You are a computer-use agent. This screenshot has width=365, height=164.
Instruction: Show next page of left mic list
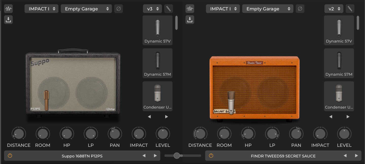(x=166, y=117)
